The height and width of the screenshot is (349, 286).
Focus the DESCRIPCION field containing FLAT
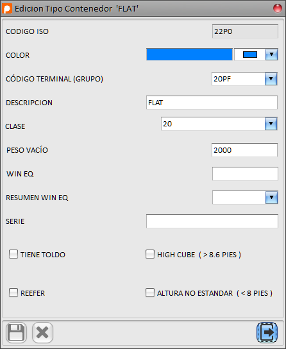212,103
